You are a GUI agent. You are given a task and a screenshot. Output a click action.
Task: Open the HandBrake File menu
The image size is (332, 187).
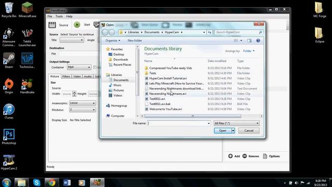pyautogui.click(x=50, y=16)
